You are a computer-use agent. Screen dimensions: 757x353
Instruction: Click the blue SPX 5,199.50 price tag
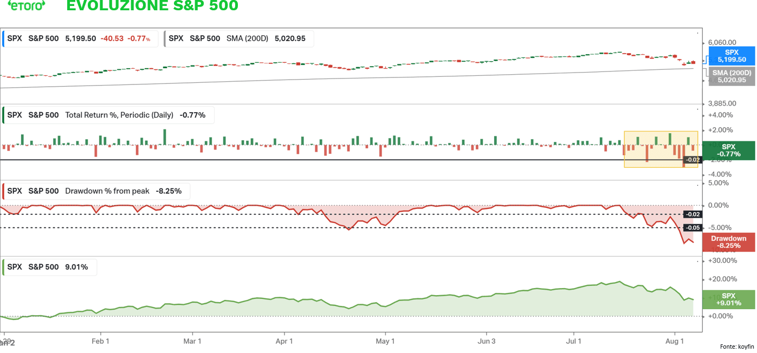pos(732,56)
